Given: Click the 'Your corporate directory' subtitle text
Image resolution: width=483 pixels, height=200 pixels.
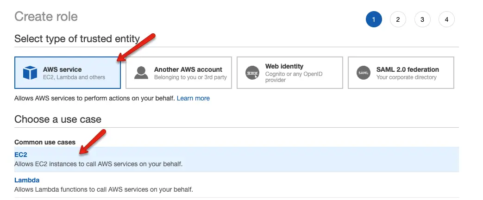Looking at the screenshot, I should (406, 77).
